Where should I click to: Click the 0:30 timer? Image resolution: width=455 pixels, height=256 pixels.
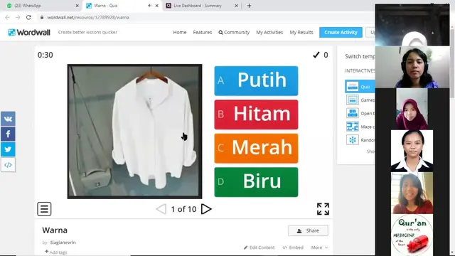[45, 55]
